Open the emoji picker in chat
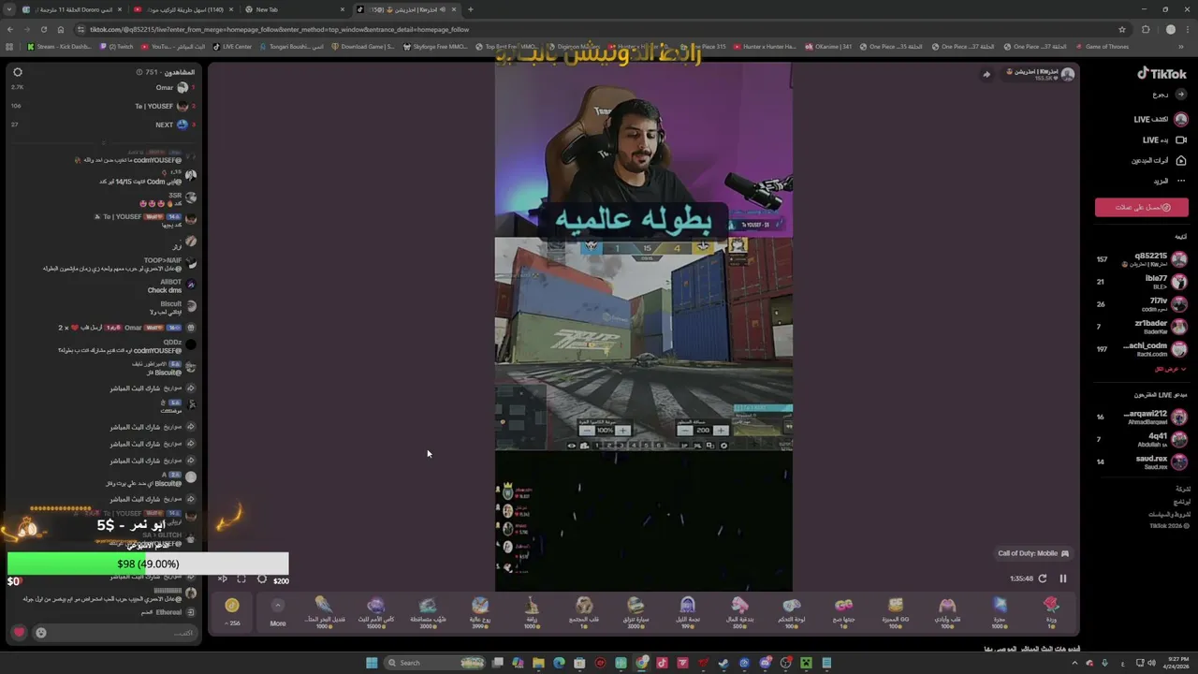This screenshot has height=674, width=1198. [41, 633]
